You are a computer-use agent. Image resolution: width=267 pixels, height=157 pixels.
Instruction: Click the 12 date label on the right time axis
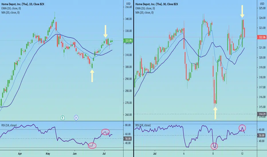click(242, 154)
